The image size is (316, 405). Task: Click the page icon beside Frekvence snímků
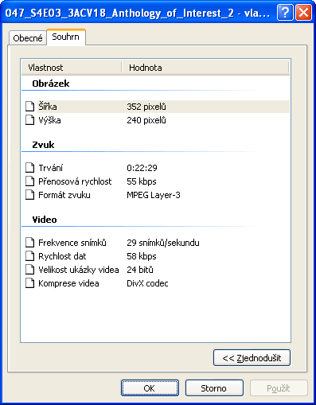point(29,243)
